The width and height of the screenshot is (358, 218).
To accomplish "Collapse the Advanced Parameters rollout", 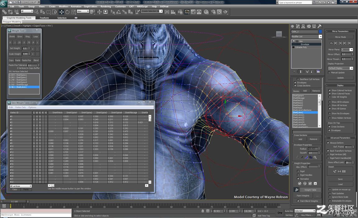I will (x=340, y=138).
